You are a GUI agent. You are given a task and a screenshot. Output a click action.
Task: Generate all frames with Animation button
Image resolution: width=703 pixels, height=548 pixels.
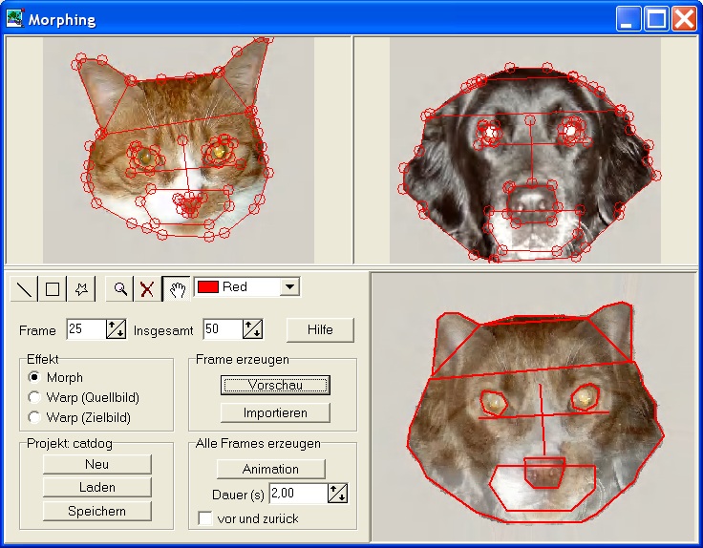click(x=271, y=469)
